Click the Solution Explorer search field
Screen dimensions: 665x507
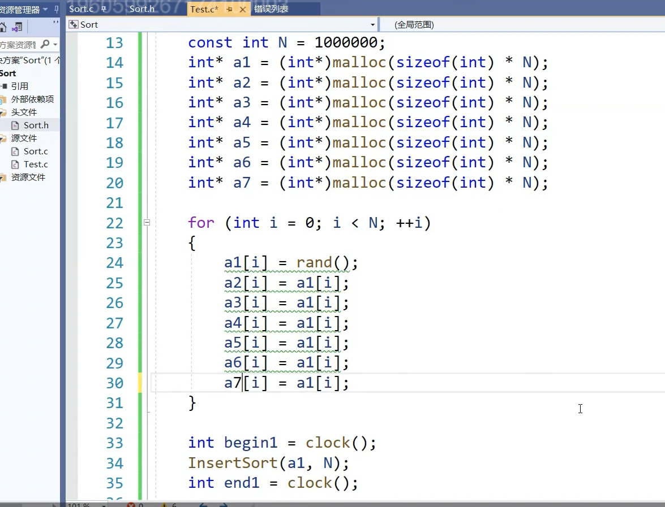pos(19,45)
